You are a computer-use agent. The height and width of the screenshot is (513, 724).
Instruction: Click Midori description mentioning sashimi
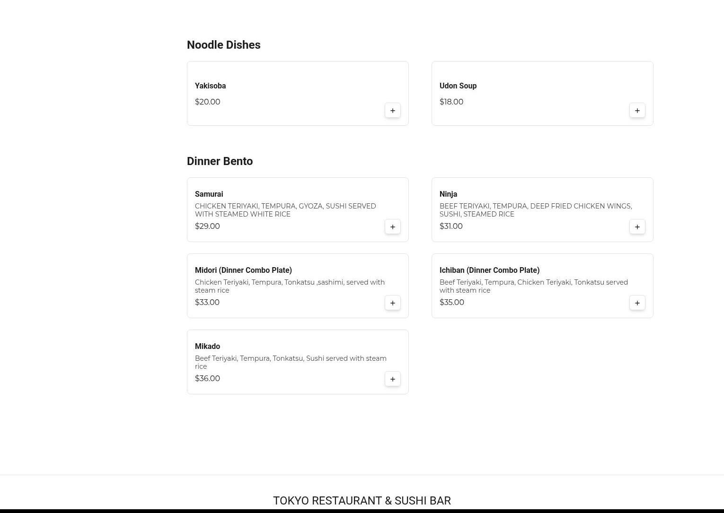point(290,286)
